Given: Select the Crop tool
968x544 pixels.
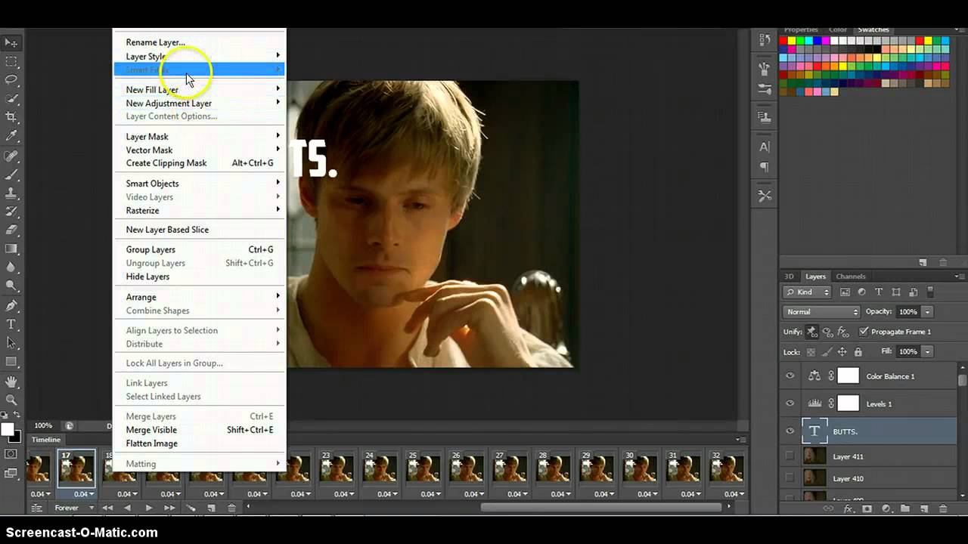Looking at the screenshot, I should pos(11,117).
